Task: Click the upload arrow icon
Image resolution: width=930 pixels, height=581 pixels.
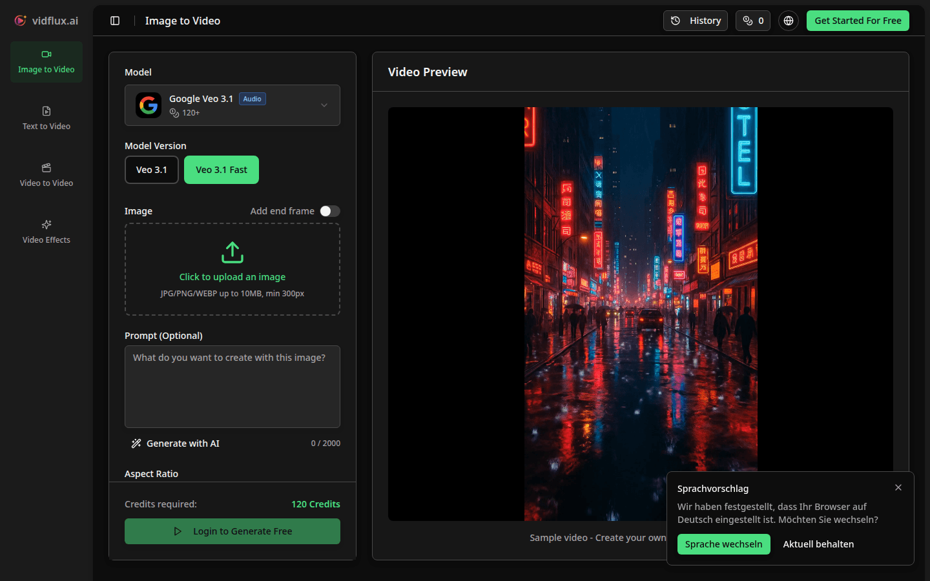Action: (232, 252)
